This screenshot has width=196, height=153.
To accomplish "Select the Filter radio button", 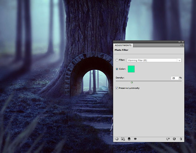I will (x=117, y=60).
